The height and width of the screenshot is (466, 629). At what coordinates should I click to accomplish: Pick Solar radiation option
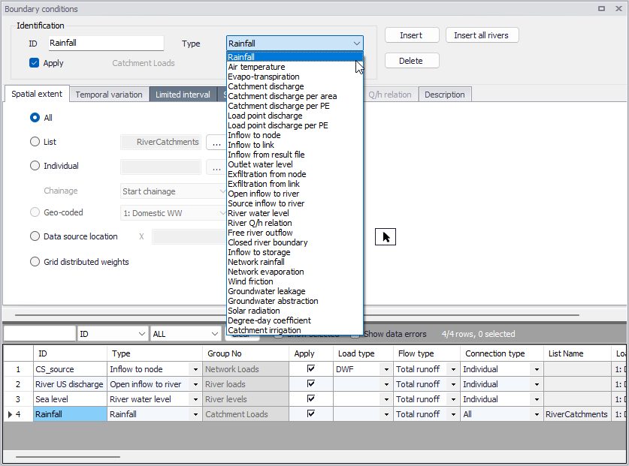(295, 311)
